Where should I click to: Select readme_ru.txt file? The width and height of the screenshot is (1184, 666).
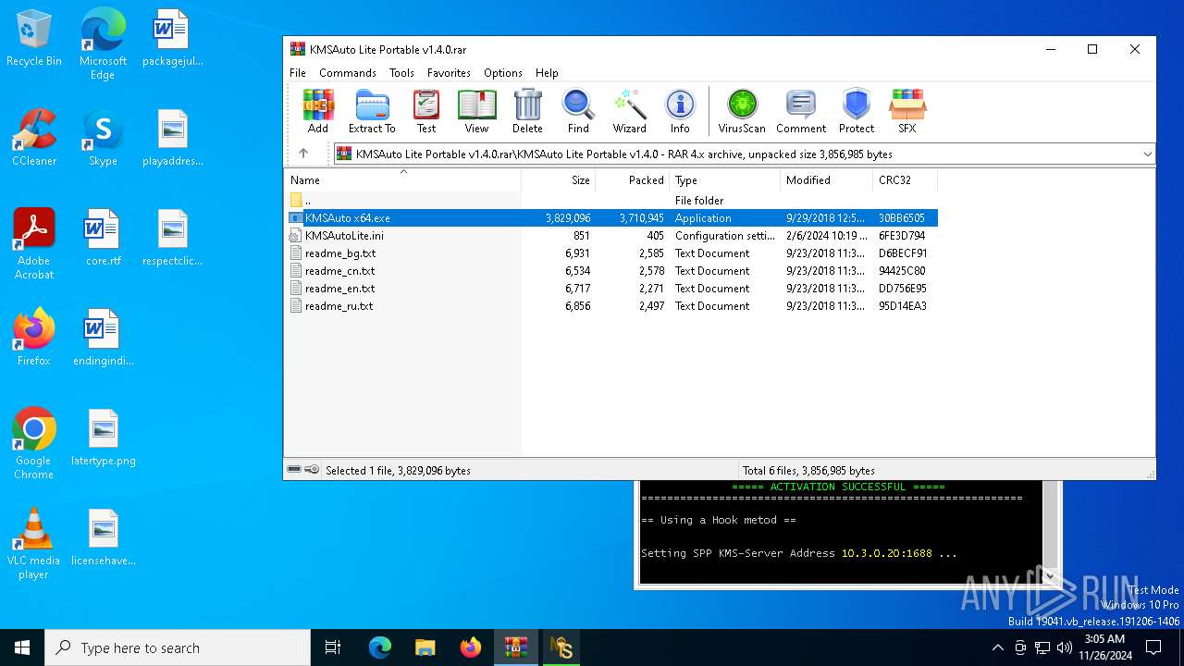pyautogui.click(x=611, y=306)
